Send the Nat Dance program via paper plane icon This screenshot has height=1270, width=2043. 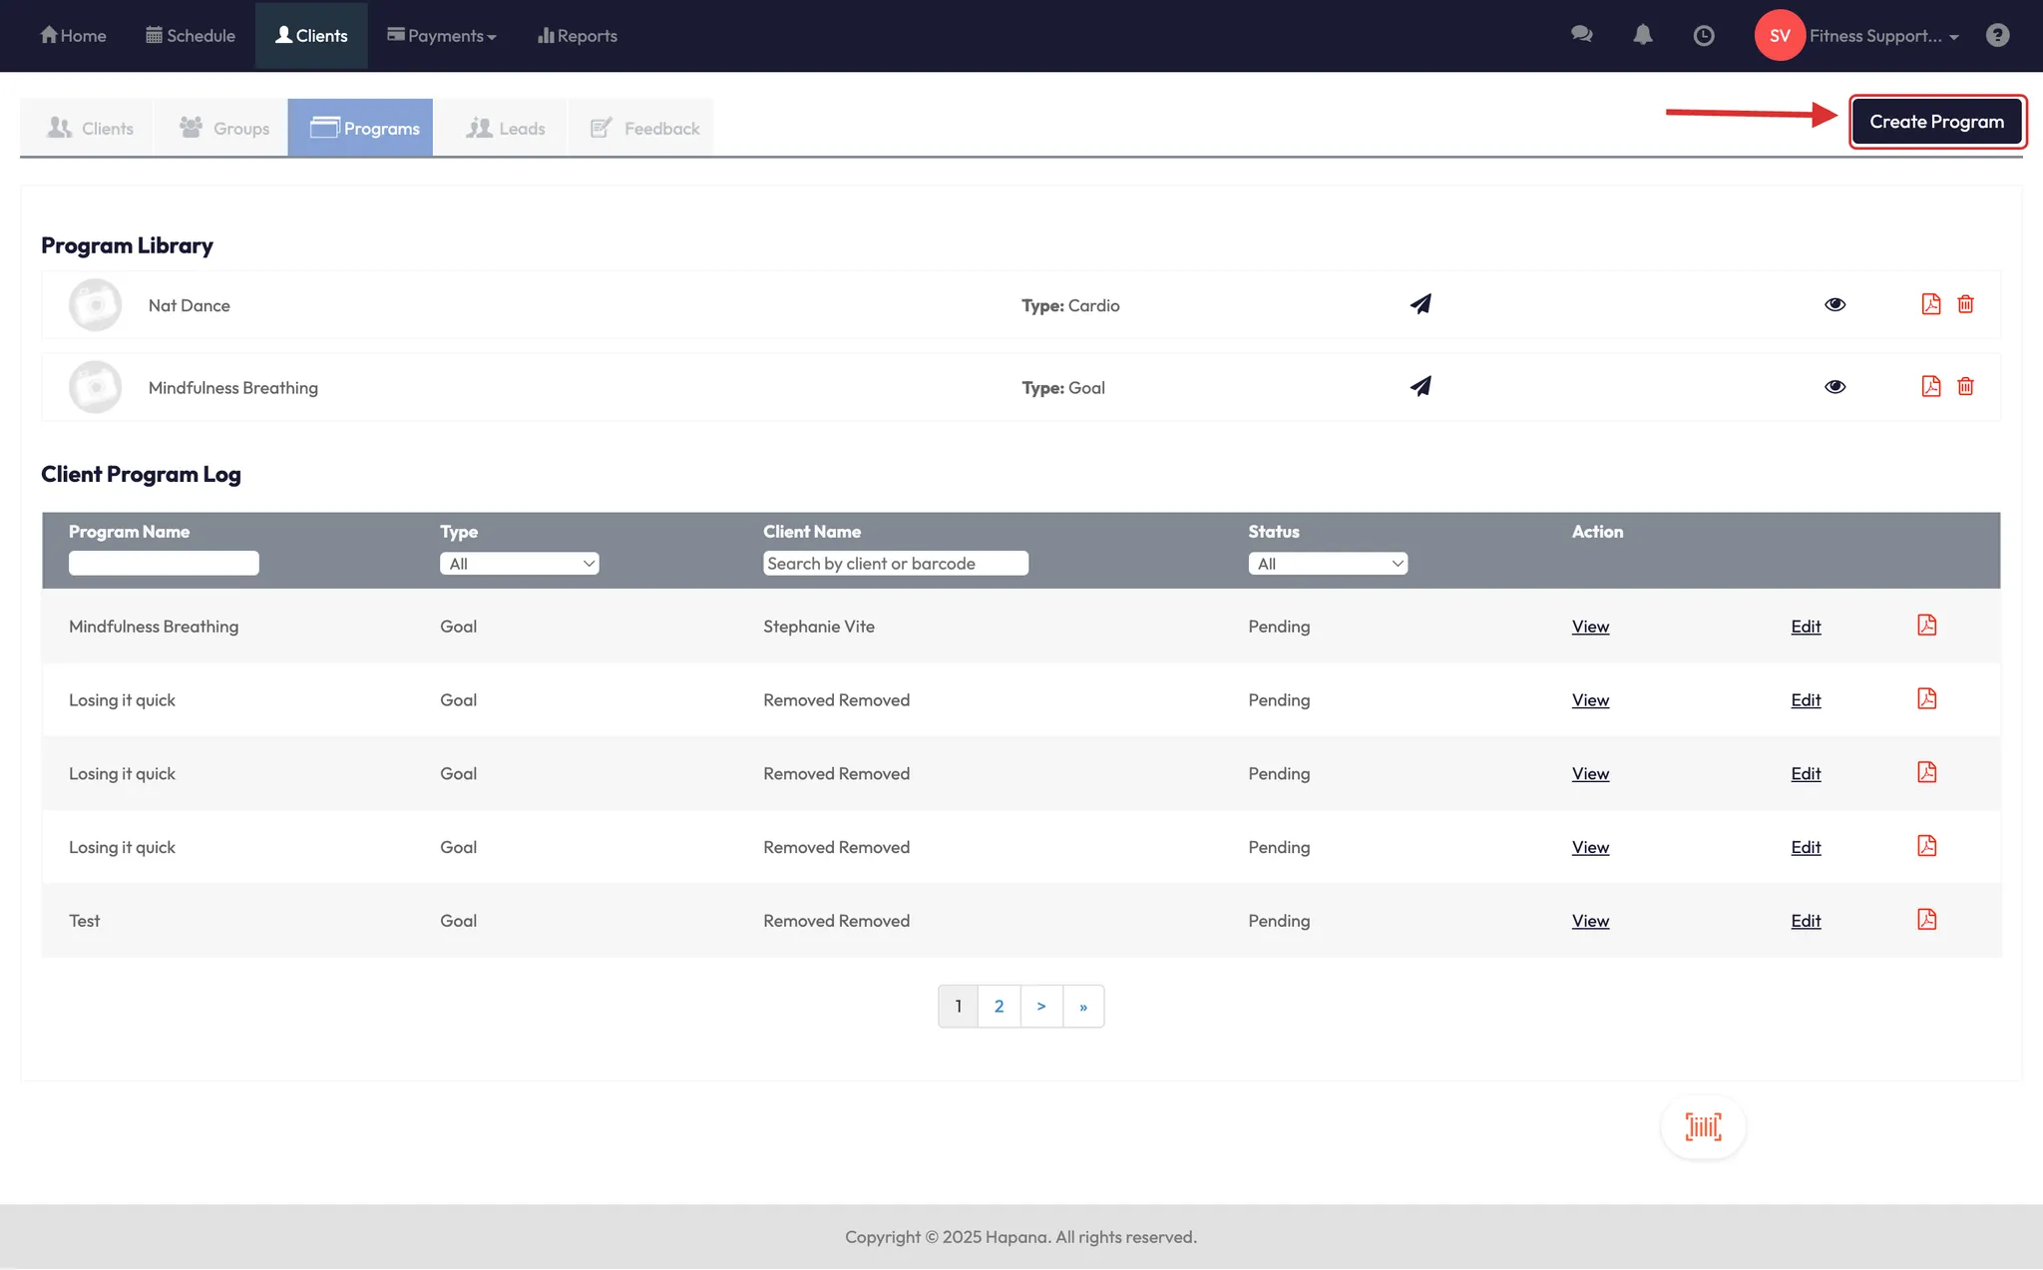pos(1421,304)
